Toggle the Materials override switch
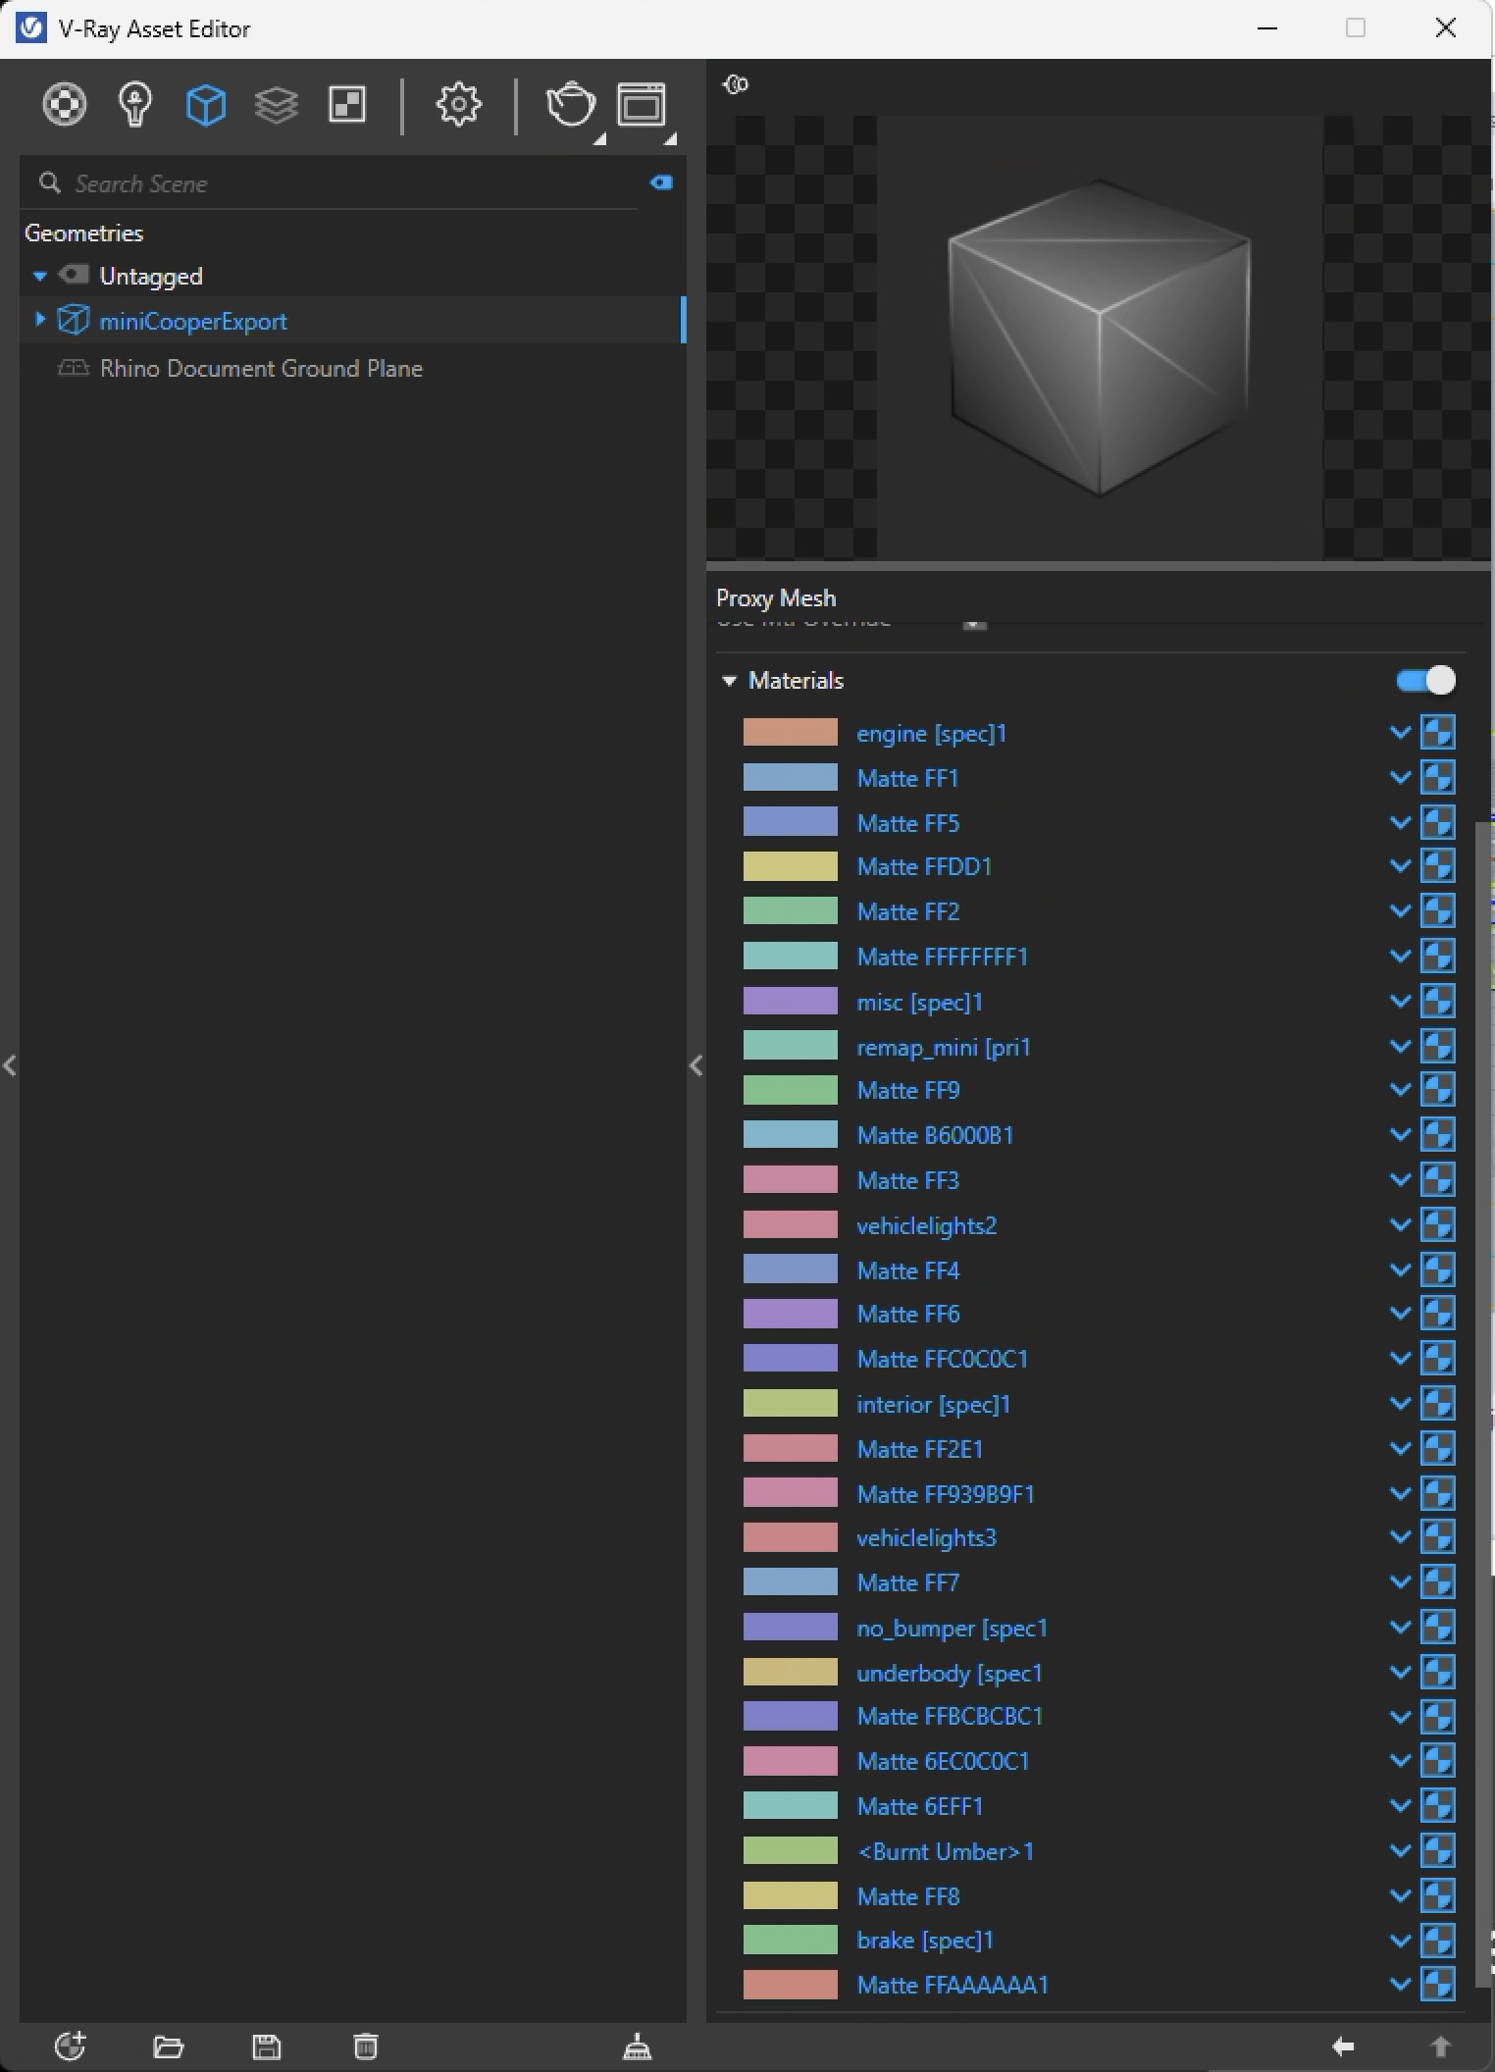Screen dimensions: 1495x2072 point(1426,680)
